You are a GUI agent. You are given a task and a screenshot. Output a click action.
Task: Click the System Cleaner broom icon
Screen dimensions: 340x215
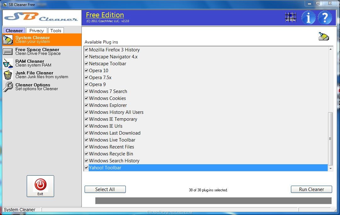[x=8, y=40]
